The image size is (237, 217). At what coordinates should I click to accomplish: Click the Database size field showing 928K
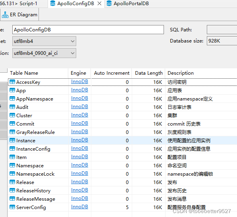[x=222, y=41]
